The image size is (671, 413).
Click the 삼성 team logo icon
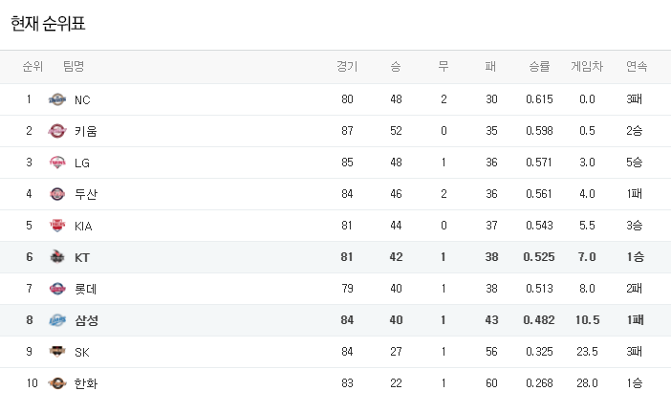click(x=57, y=320)
